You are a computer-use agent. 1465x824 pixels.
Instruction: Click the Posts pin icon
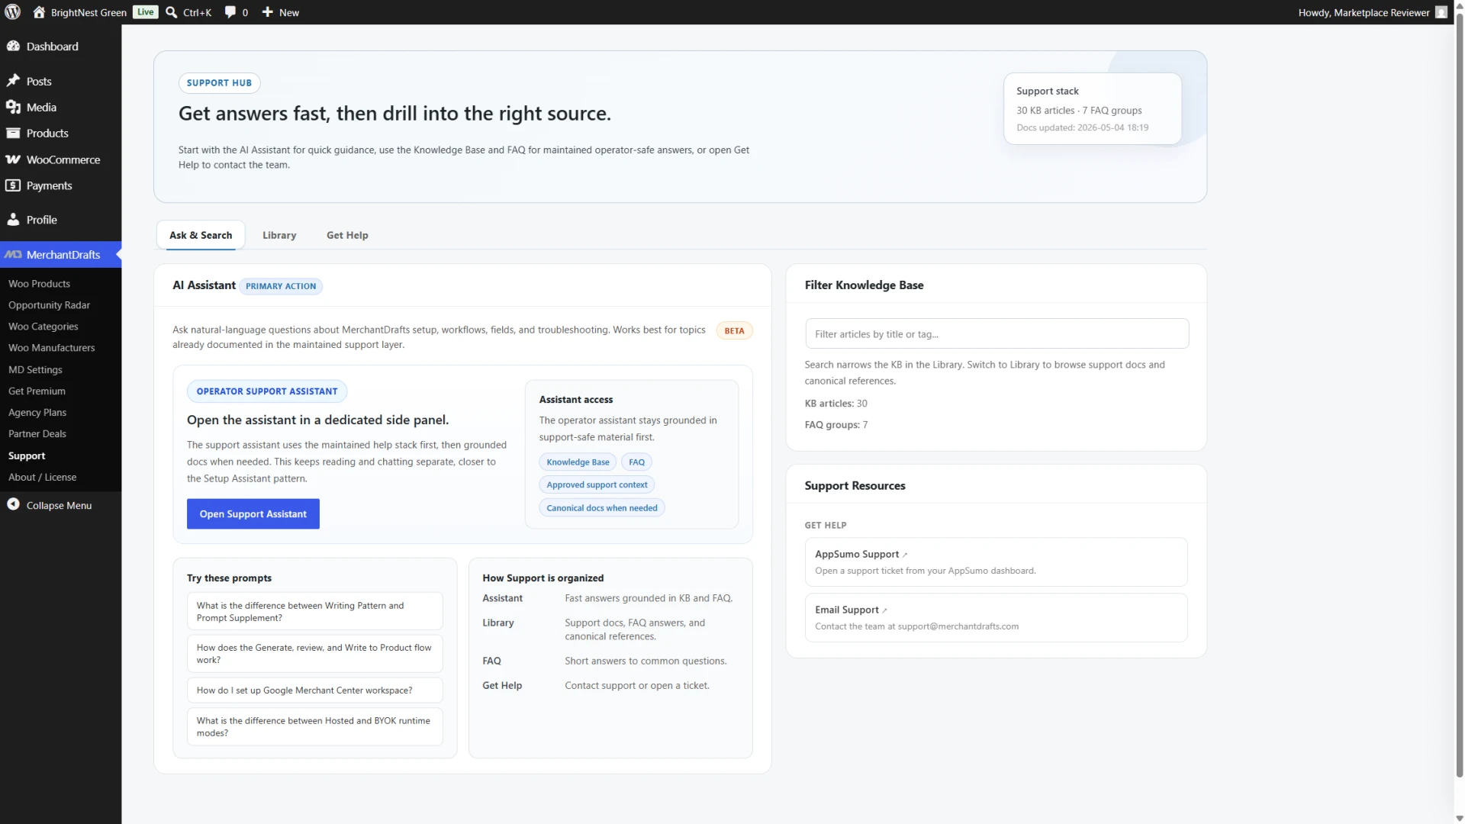tap(13, 80)
